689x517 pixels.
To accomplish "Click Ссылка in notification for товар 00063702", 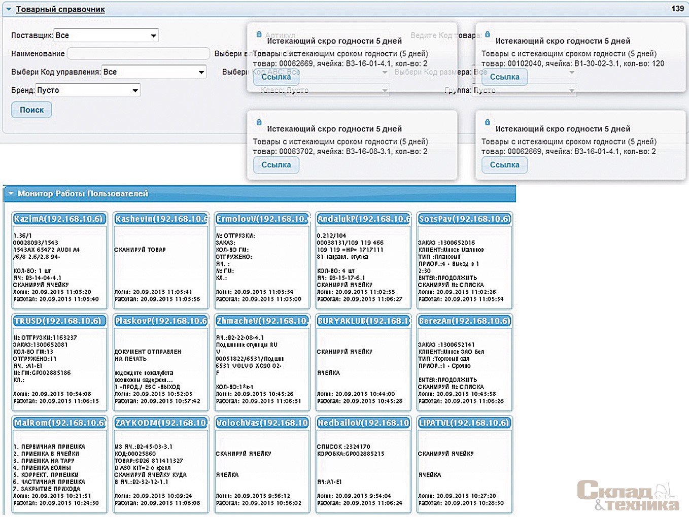I will coord(276,165).
